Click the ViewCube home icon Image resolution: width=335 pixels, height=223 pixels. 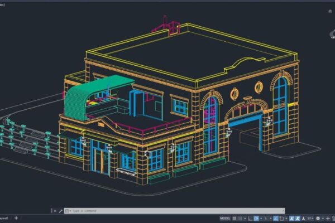pos(330,11)
